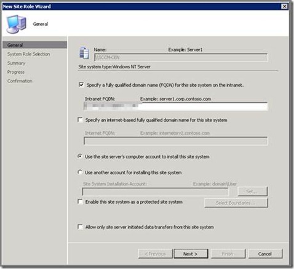Click into the Intranet FQDN field
Viewport: 294px width, 269px height.
point(176,106)
